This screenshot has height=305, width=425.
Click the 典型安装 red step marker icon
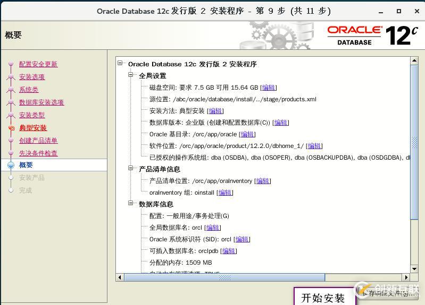click(11, 128)
